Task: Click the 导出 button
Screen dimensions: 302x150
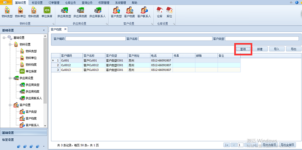Action: tap(294, 49)
